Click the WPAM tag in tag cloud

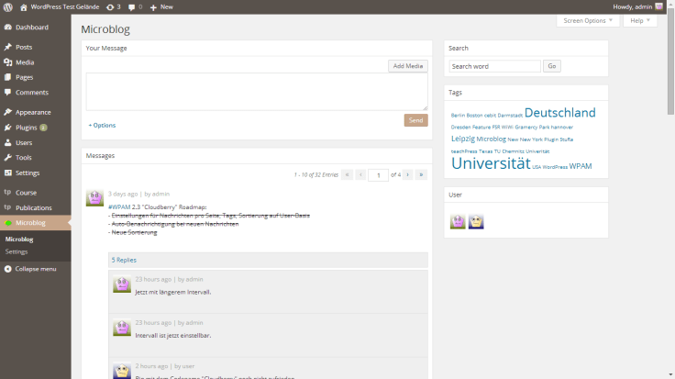pos(581,166)
